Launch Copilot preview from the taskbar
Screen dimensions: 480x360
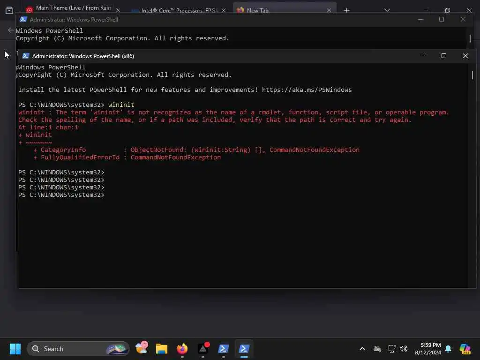[465, 349]
